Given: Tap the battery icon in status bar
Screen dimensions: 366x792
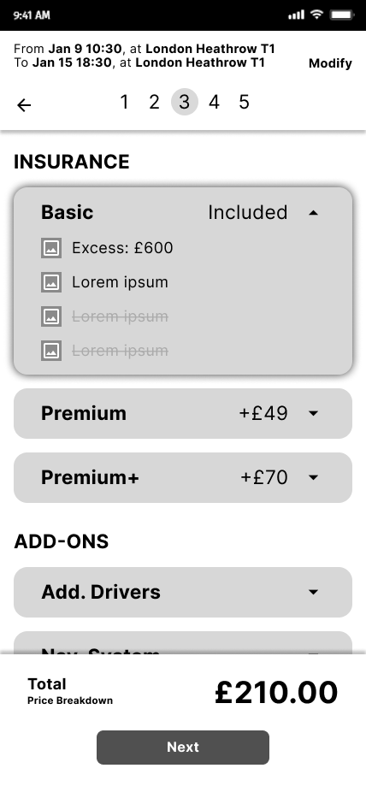Looking at the screenshot, I should pos(342,15).
